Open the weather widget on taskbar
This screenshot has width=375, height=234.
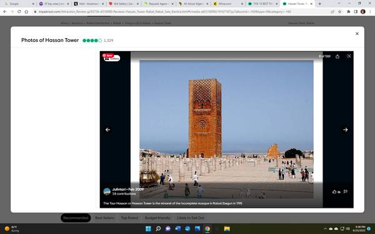pyautogui.click(x=12, y=229)
